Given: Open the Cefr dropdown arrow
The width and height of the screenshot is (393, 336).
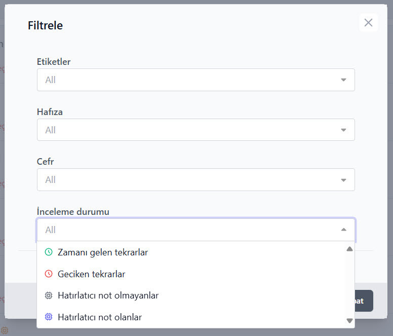Looking at the screenshot, I should pos(343,180).
